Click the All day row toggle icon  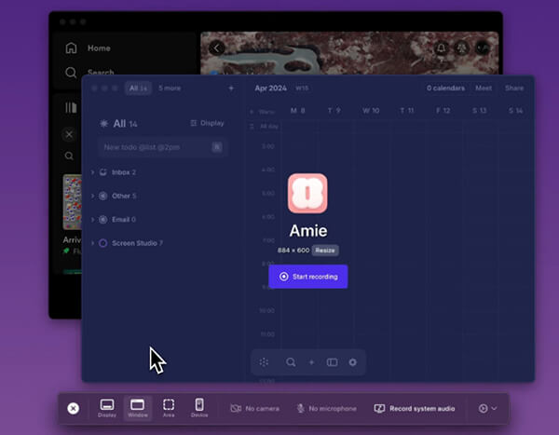click(x=252, y=127)
